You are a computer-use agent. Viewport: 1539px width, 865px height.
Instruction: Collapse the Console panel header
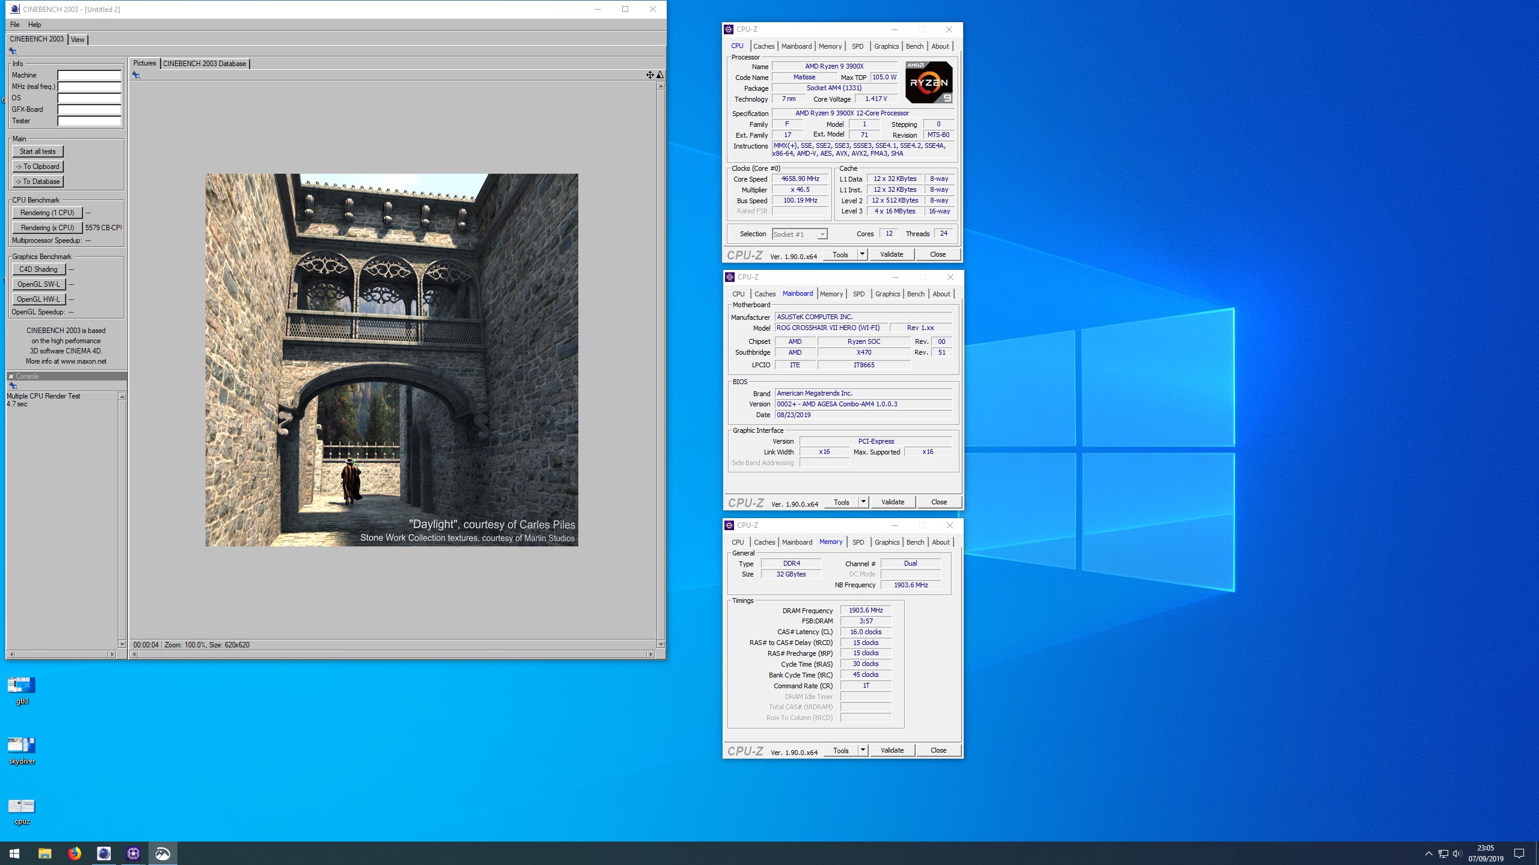(11, 376)
